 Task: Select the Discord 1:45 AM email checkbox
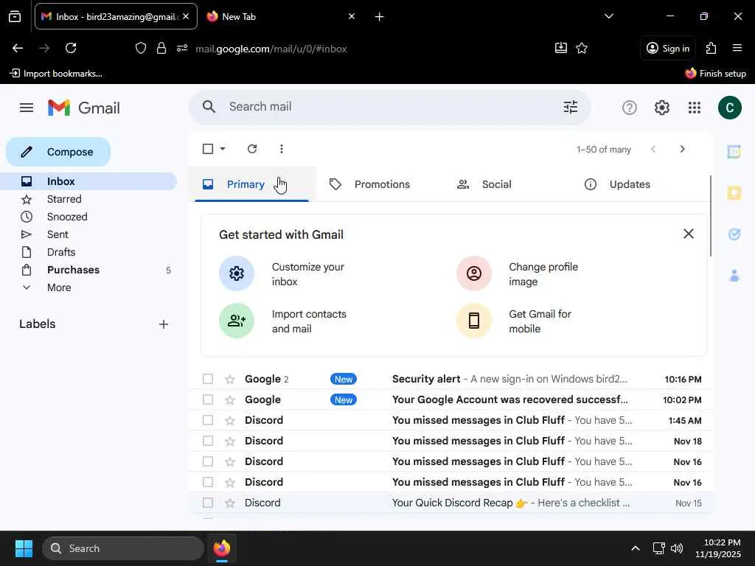207,420
